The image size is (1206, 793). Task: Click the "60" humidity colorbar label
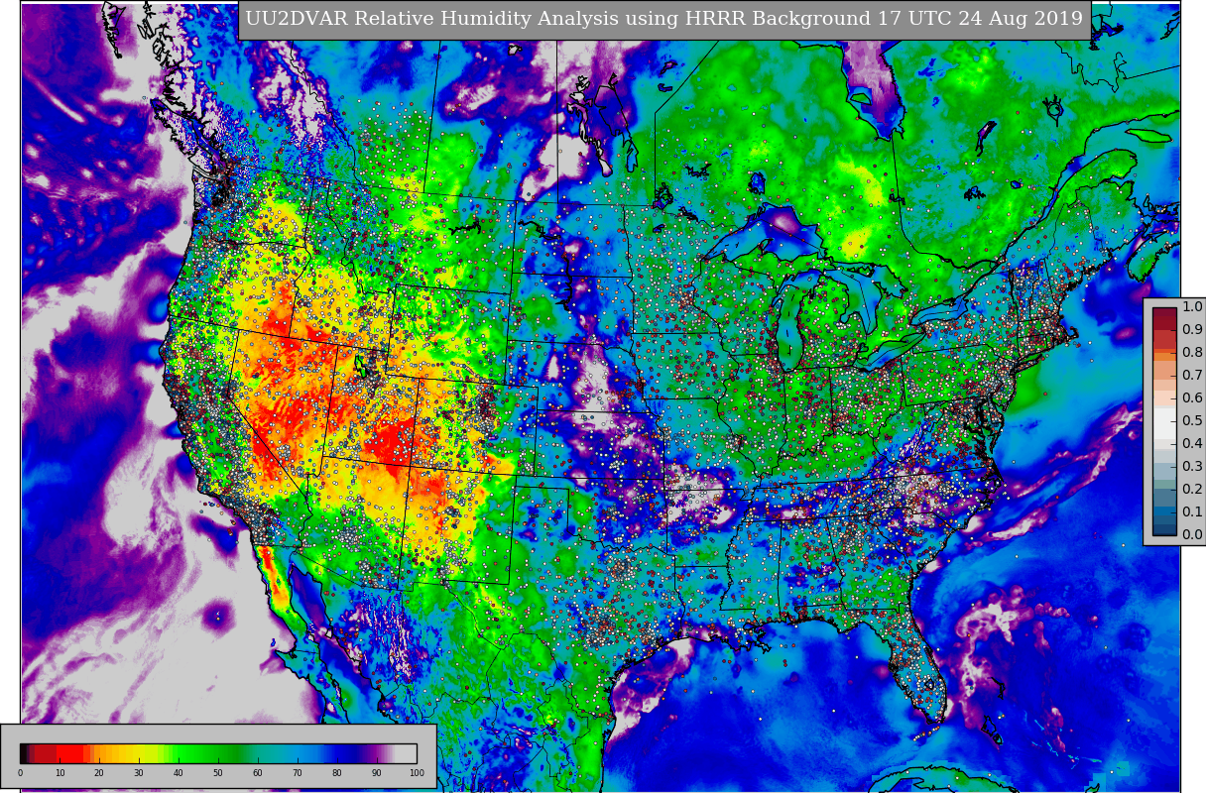tap(258, 773)
